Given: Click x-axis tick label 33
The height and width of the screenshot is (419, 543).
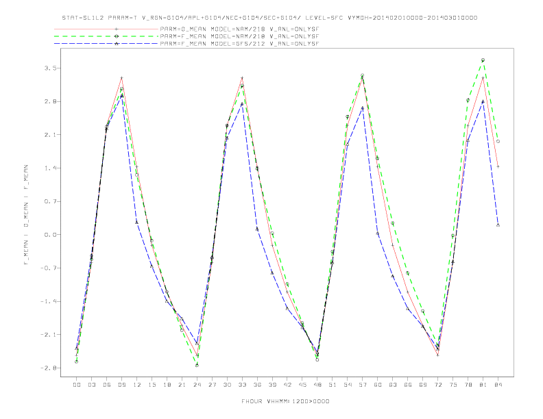Looking at the screenshot, I should click(x=242, y=385).
